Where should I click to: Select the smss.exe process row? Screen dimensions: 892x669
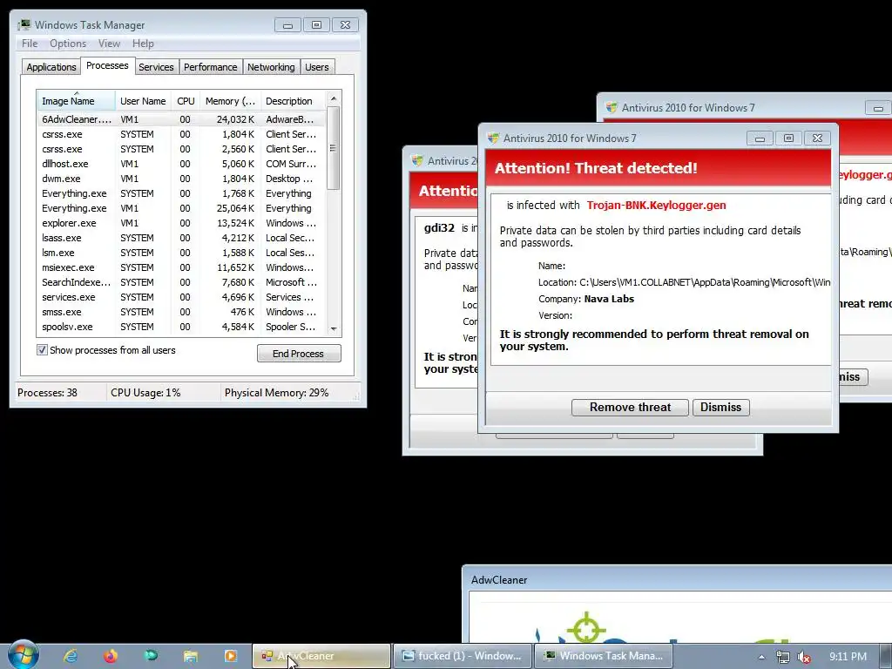181,312
